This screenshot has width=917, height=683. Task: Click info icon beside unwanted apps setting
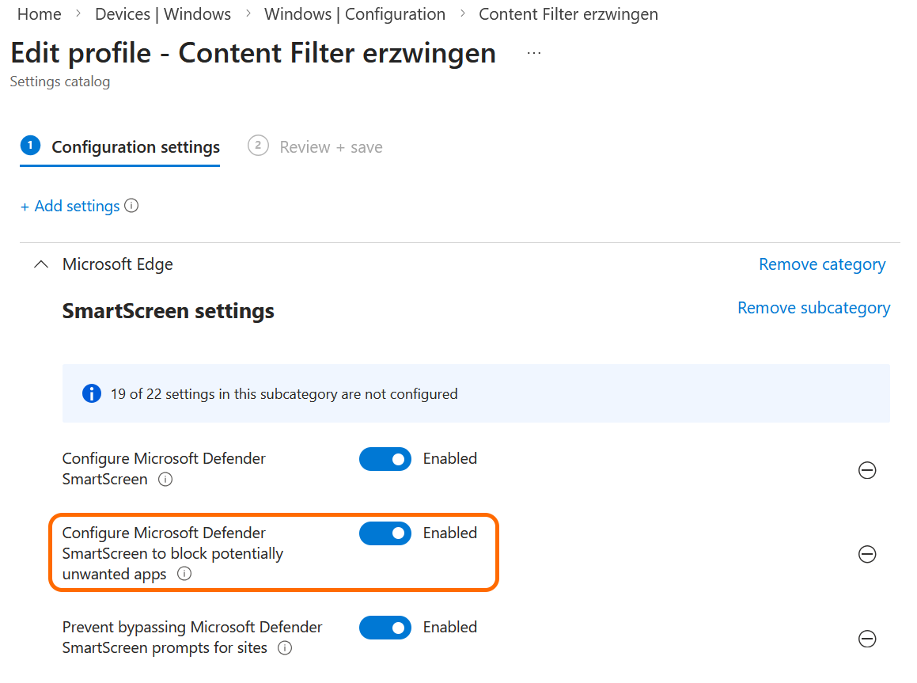[184, 575]
